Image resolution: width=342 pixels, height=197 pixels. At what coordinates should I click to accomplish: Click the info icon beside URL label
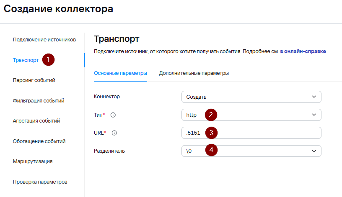tap(114, 133)
